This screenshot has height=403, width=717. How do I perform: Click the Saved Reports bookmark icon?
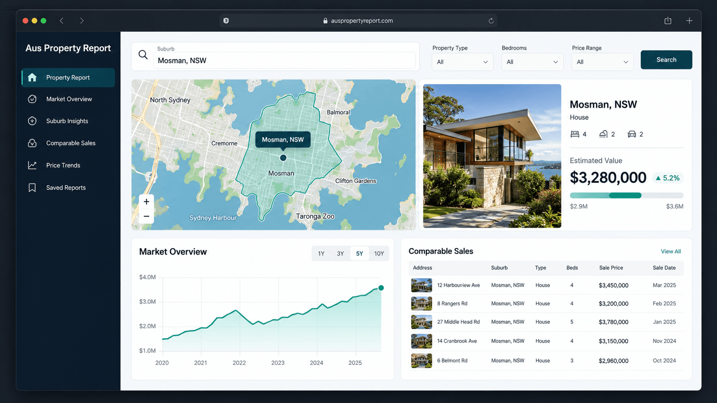(32, 188)
